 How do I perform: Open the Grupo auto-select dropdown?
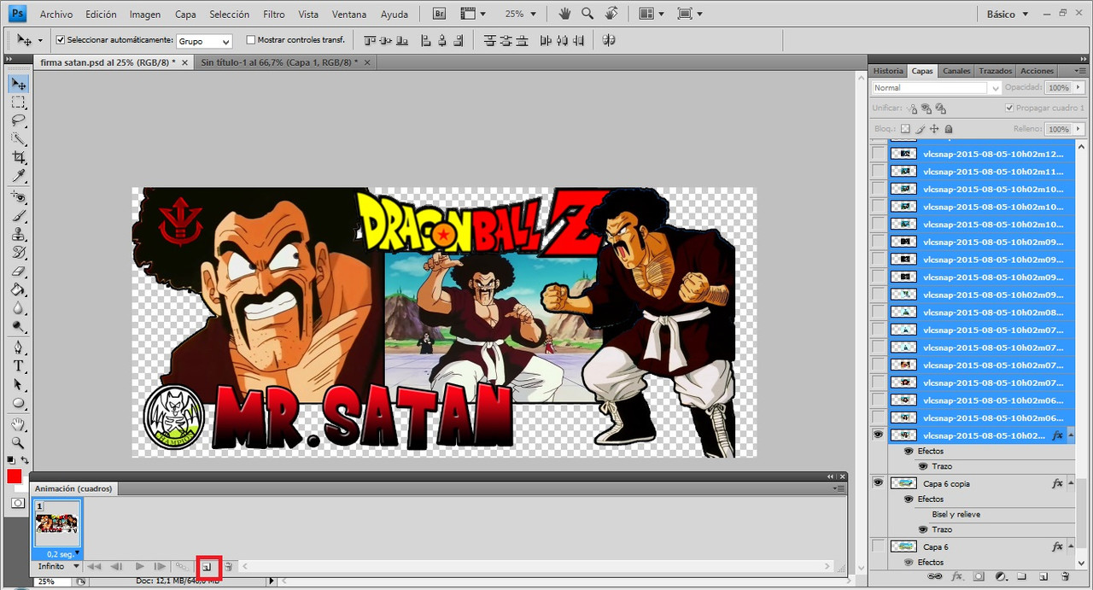(204, 41)
